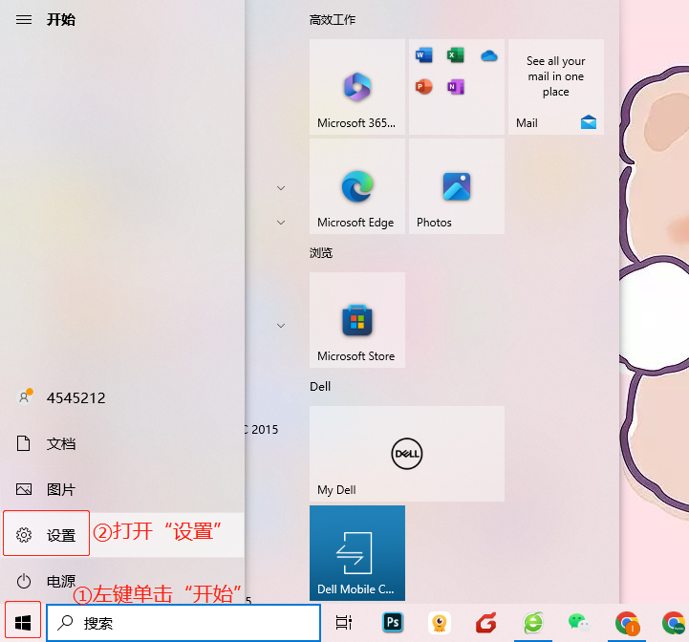The width and height of the screenshot is (689, 642).
Task: Open the green e browser on taskbar
Action: point(533,622)
